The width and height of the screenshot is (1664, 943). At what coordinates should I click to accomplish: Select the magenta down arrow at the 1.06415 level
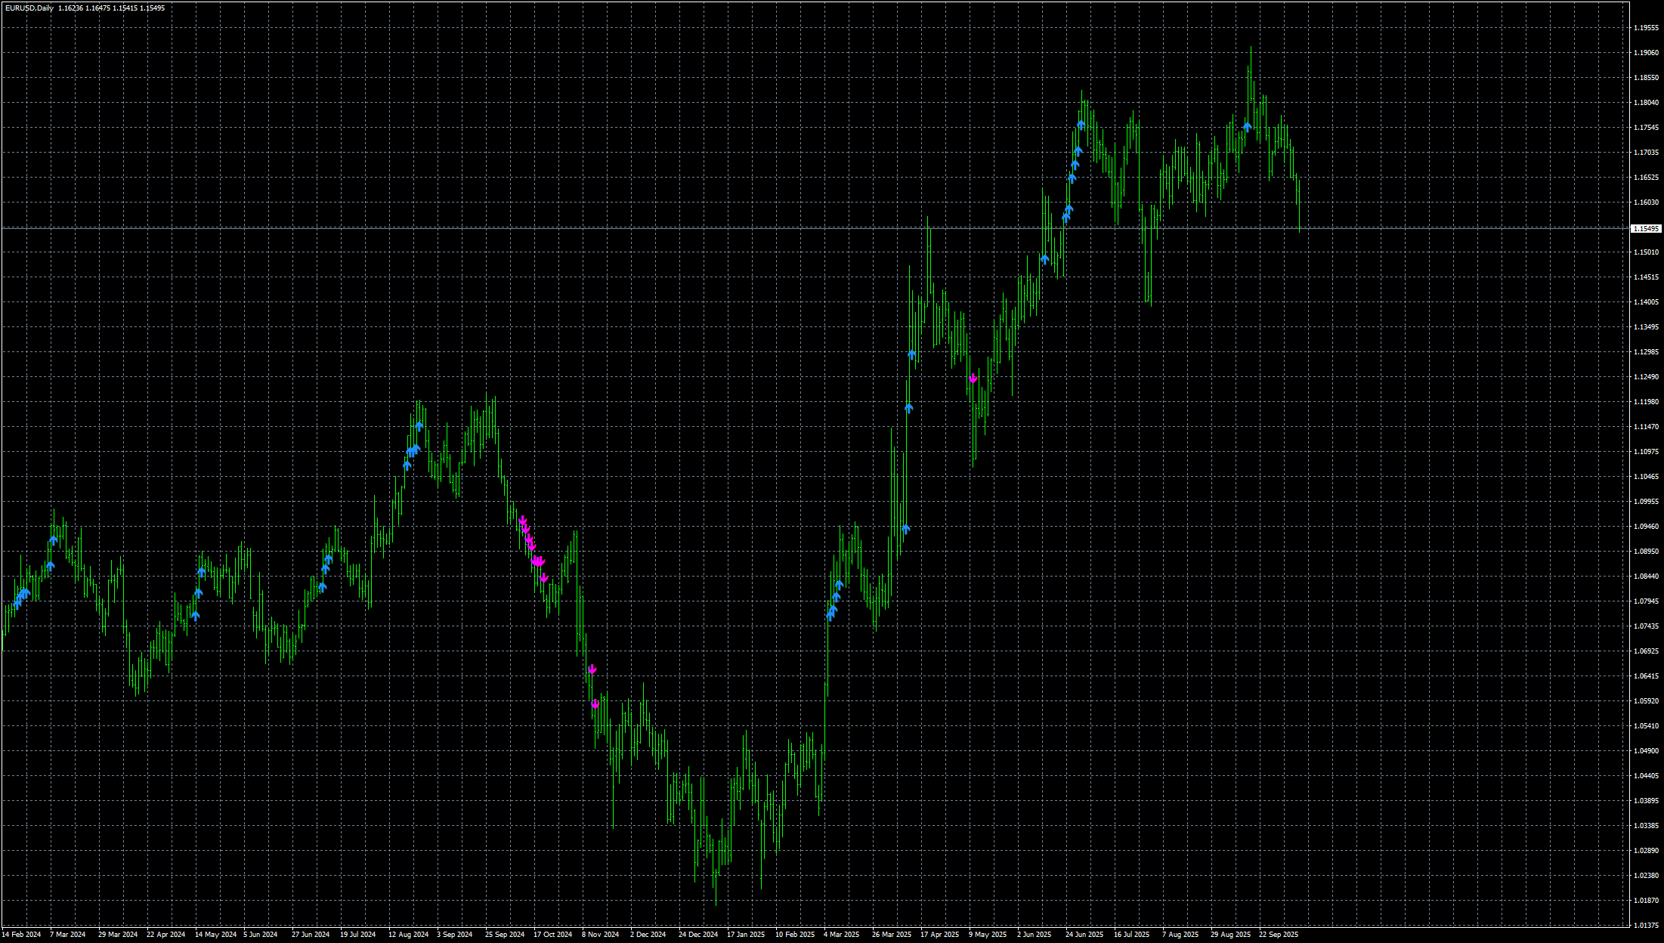pos(592,669)
